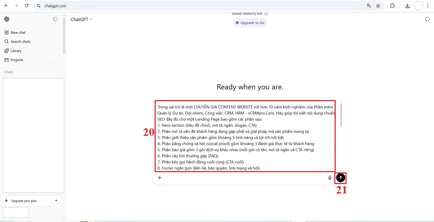
Task: Click the ChatGPT logo icon
Action: point(7,19)
